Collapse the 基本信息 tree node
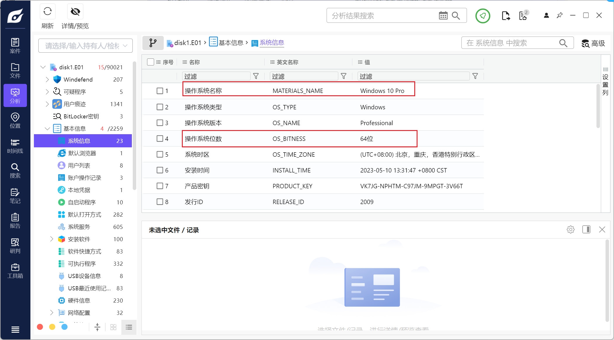The height and width of the screenshot is (340, 614). 47,129
